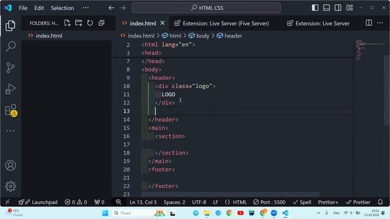This screenshot has height=219, width=390.
Task: Click the <section> tag on line 16
Action: point(170,136)
